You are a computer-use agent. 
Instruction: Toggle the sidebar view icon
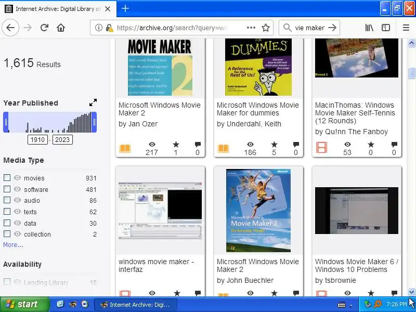pos(386,28)
